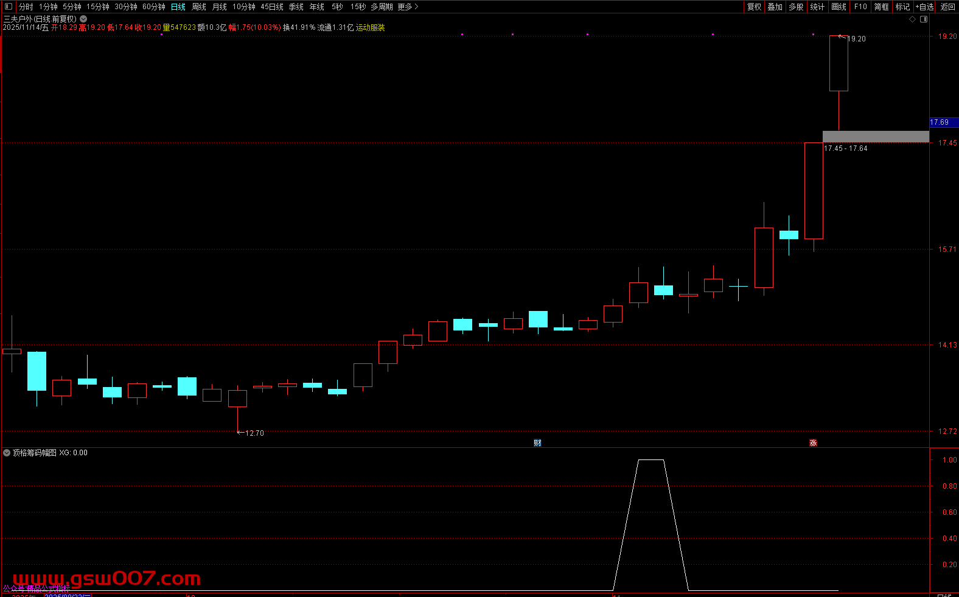Toggle 复权 price adjustment
This screenshot has width=959, height=597.
[754, 7]
